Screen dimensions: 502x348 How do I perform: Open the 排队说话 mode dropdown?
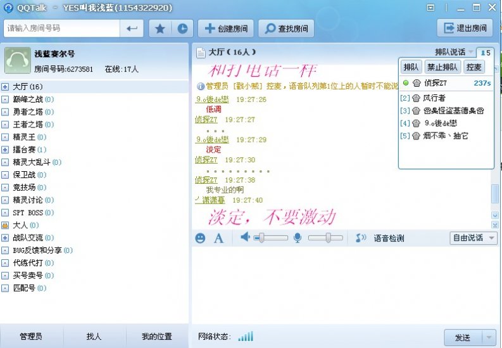pos(454,52)
